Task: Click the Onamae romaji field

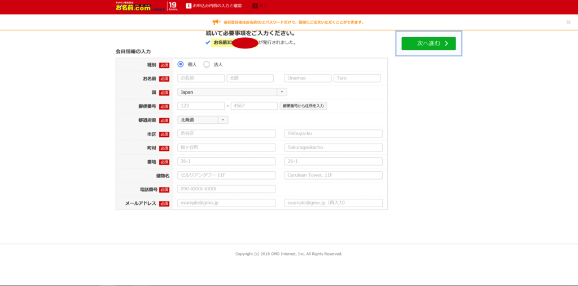Action: click(308, 78)
